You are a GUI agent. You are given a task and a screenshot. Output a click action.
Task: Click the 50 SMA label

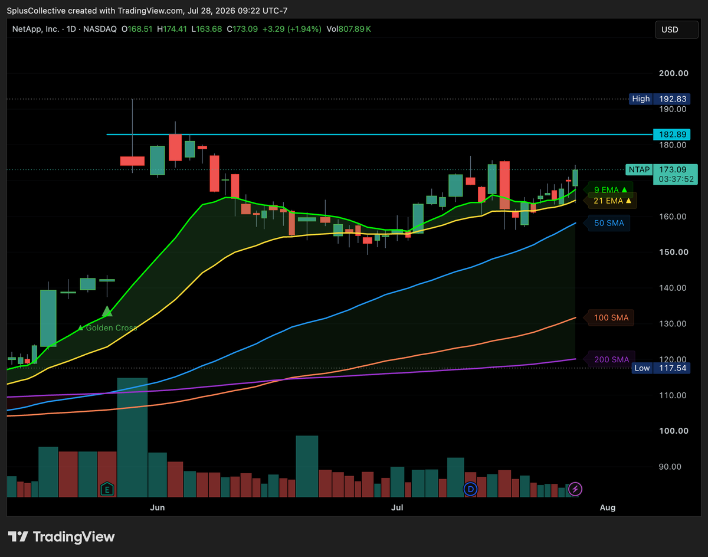(x=607, y=223)
